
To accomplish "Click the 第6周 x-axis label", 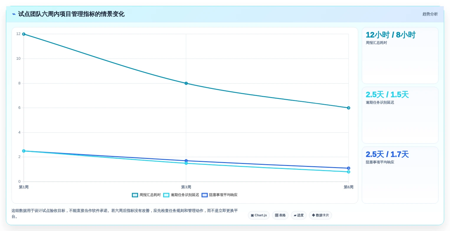I will click(x=348, y=187).
